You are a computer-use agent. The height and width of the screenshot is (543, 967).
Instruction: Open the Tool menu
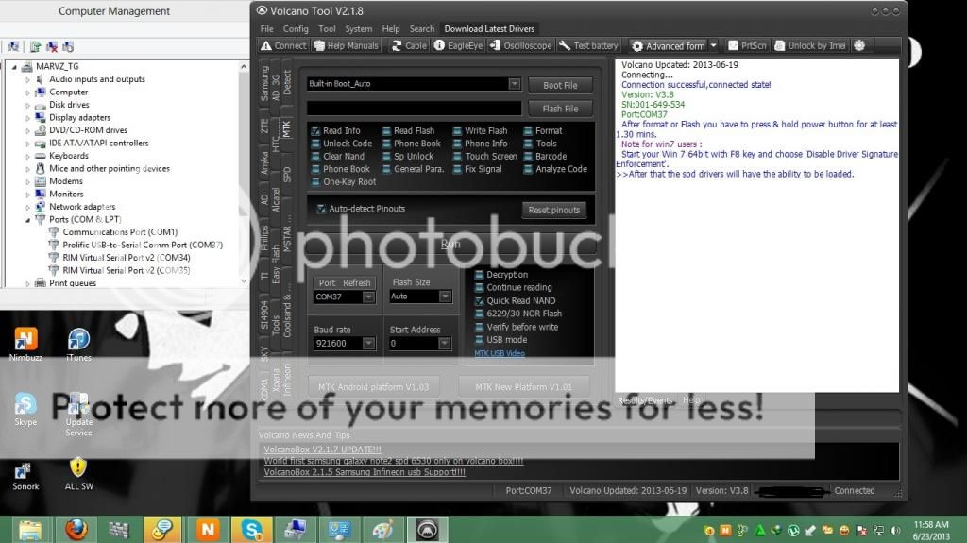327,29
